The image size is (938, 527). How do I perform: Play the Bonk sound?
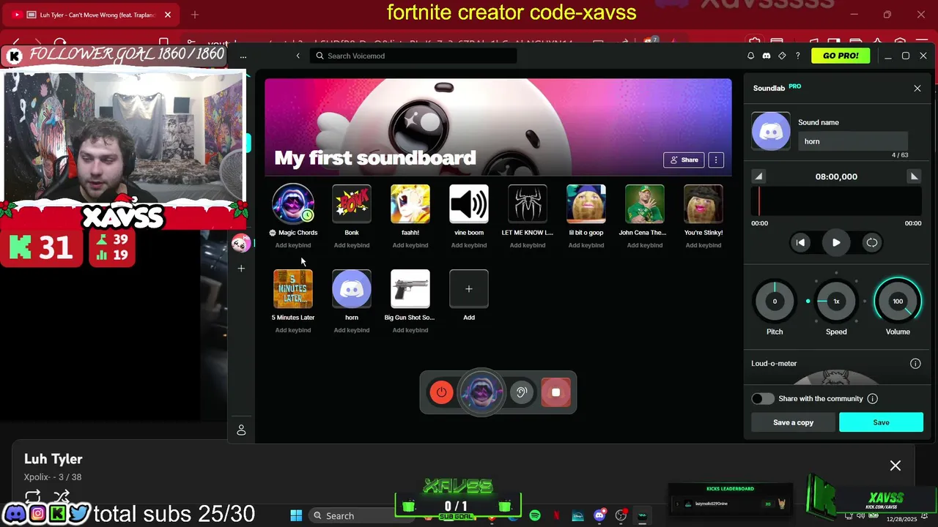(352, 203)
